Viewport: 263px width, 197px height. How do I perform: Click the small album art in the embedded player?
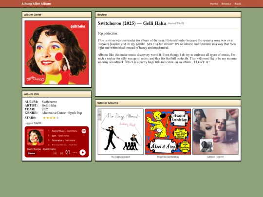(36, 137)
